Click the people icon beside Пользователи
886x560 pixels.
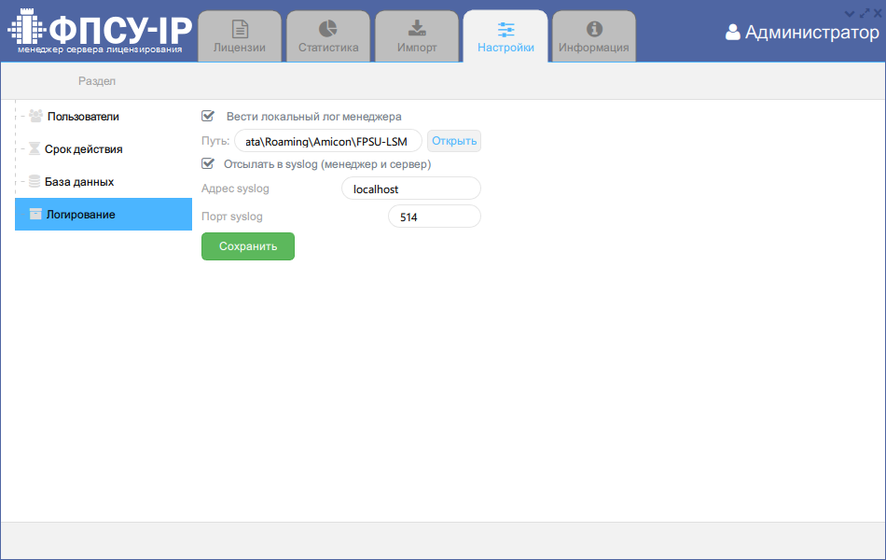pyautogui.click(x=35, y=117)
